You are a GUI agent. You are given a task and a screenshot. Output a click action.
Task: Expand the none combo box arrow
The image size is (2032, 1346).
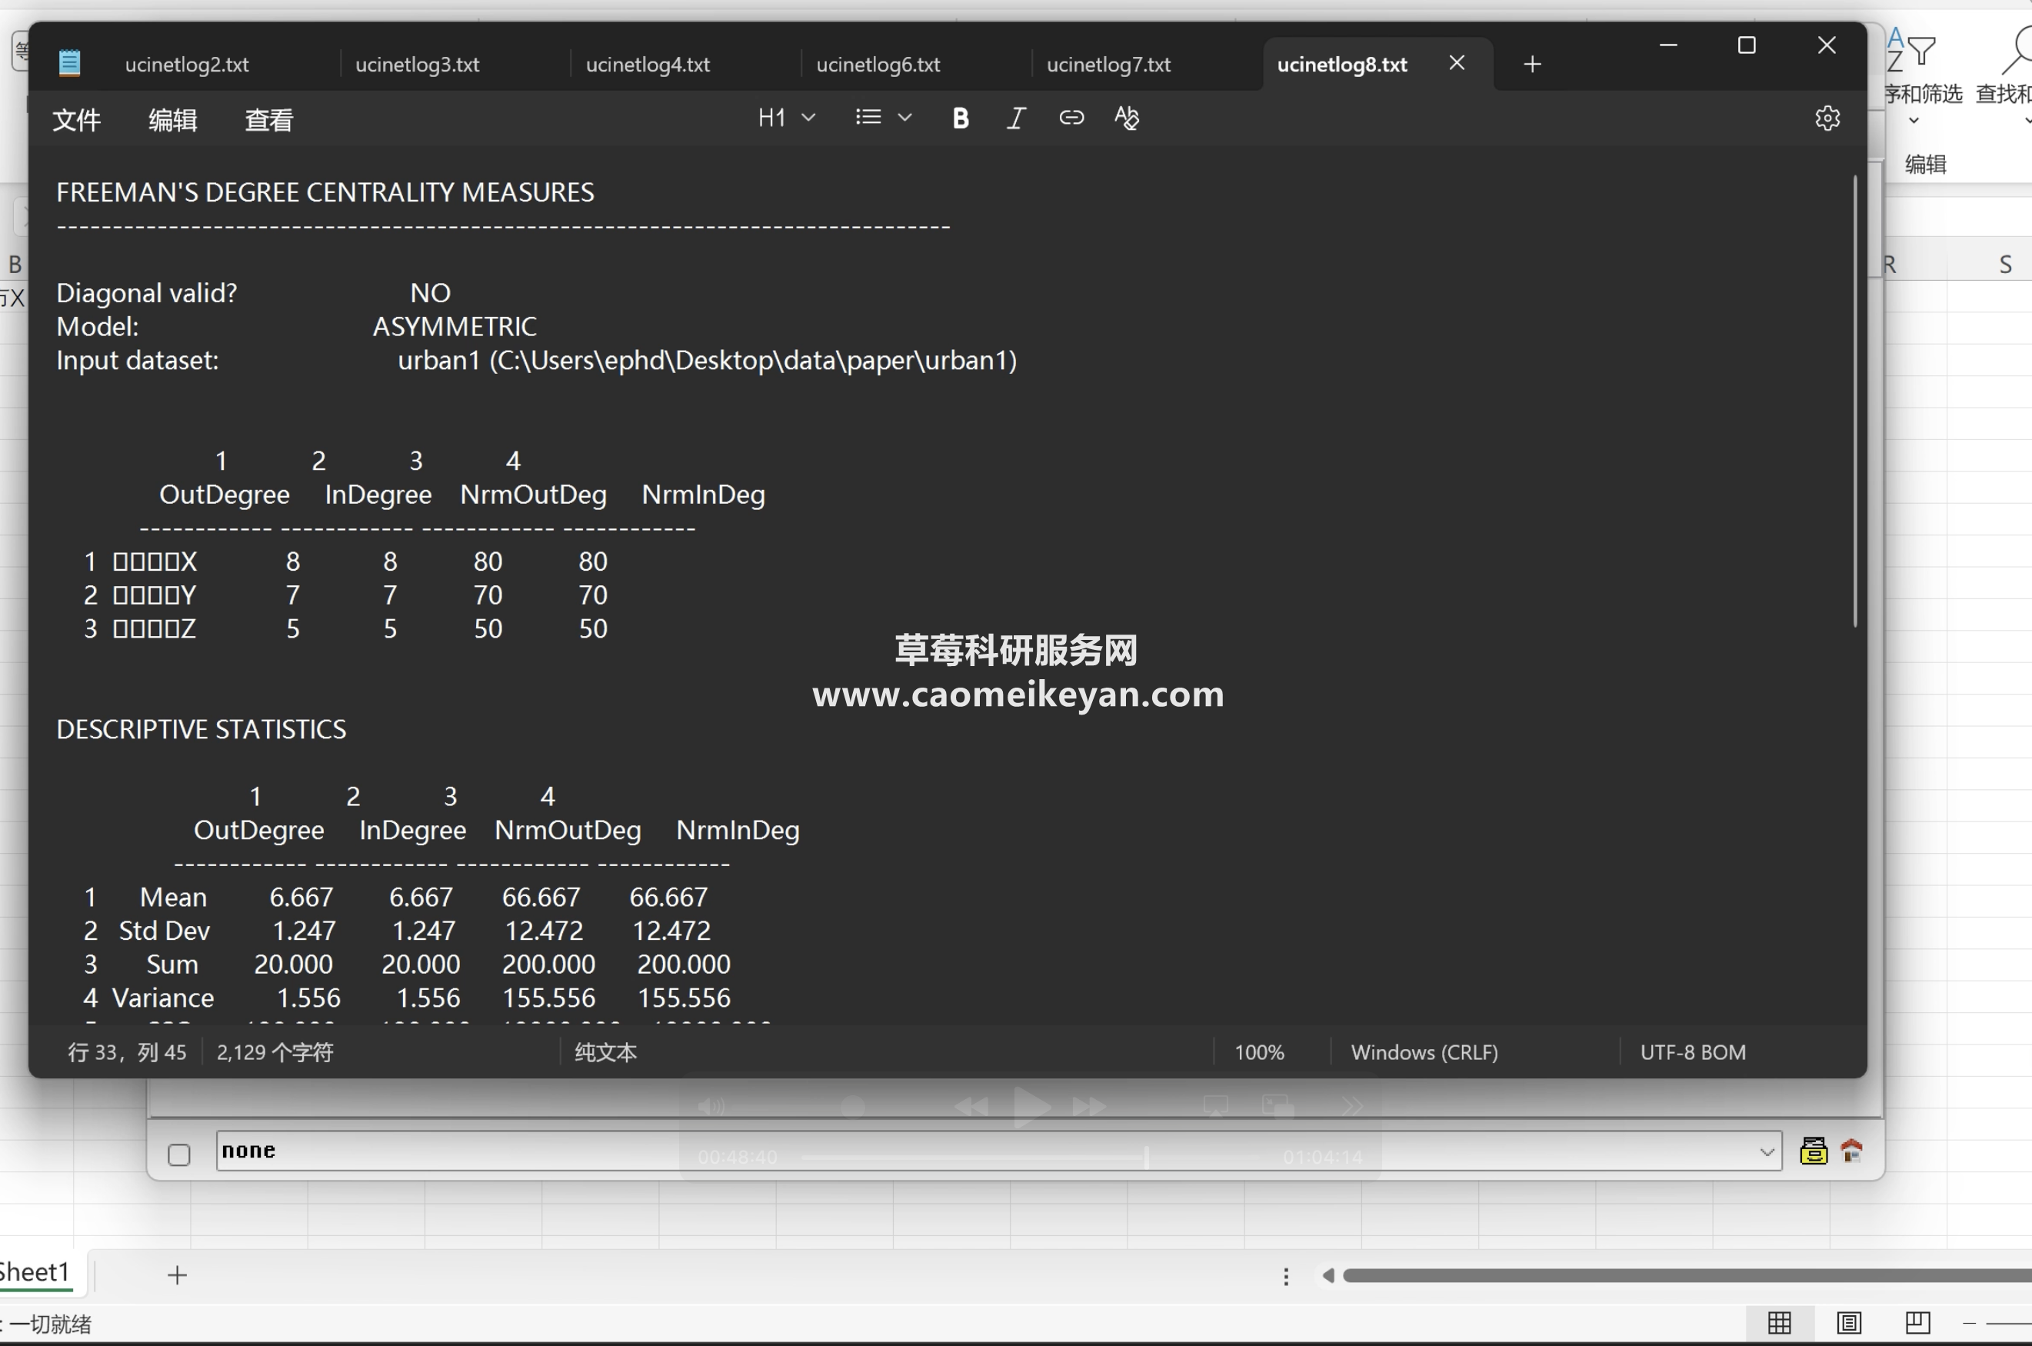[1766, 1152]
